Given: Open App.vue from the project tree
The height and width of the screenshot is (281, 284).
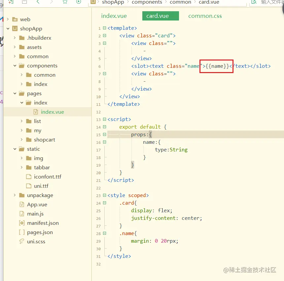Looking at the screenshot, I should point(37,205).
